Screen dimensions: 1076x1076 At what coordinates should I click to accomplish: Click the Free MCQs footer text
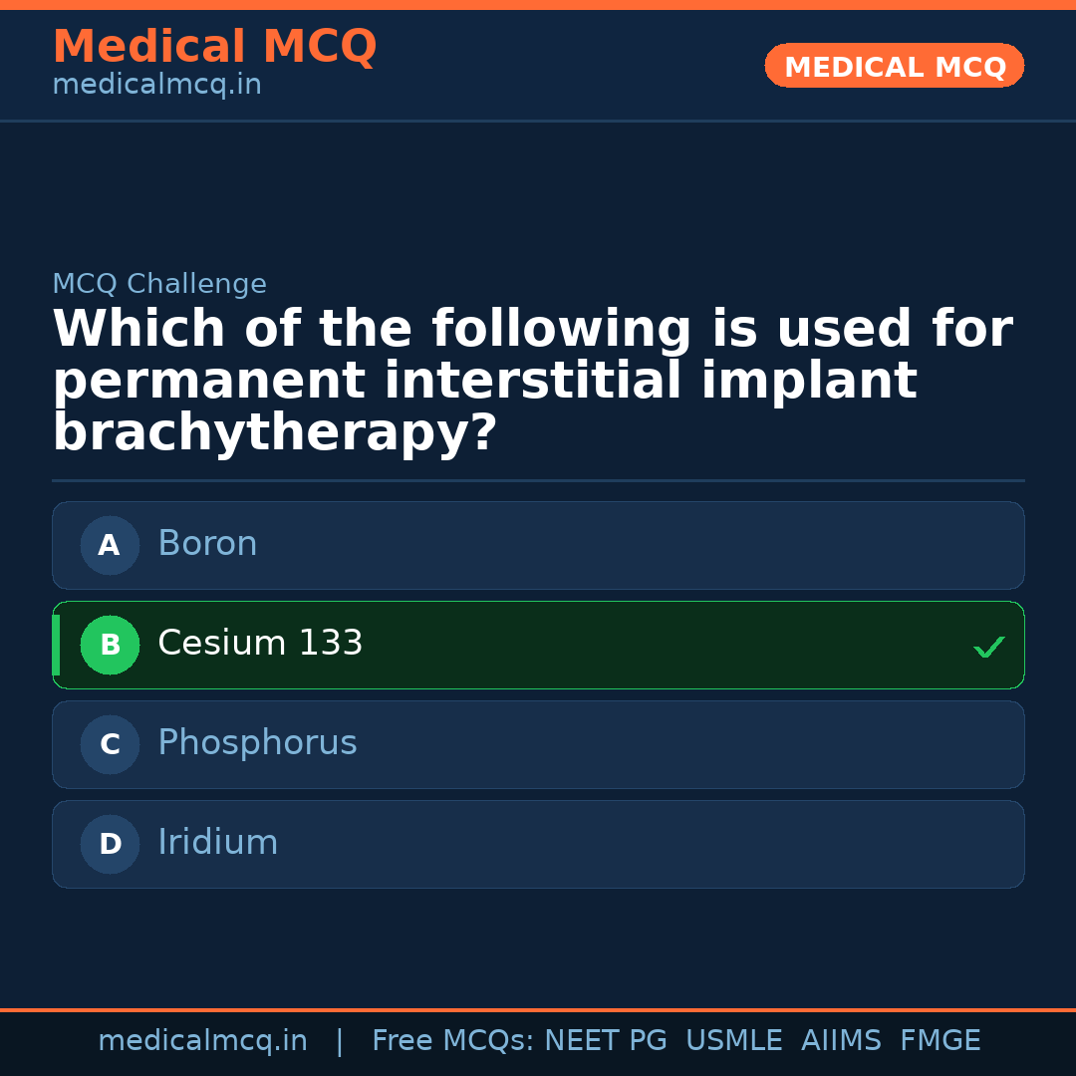click(x=452, y=1041)
